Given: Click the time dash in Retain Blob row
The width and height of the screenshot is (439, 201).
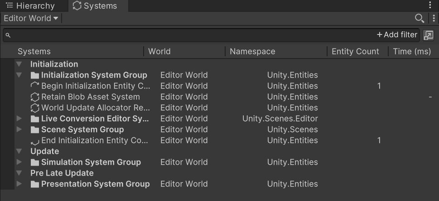Looking at the screenshot, I should pyautogui.click(x=430, y=97).
